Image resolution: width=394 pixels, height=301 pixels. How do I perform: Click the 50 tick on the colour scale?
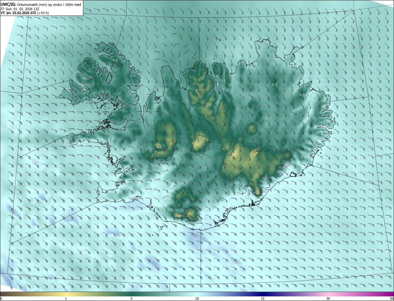click(392, 299)
